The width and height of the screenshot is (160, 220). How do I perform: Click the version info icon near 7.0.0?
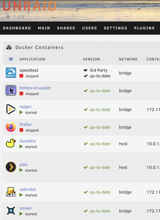point(8,17)
